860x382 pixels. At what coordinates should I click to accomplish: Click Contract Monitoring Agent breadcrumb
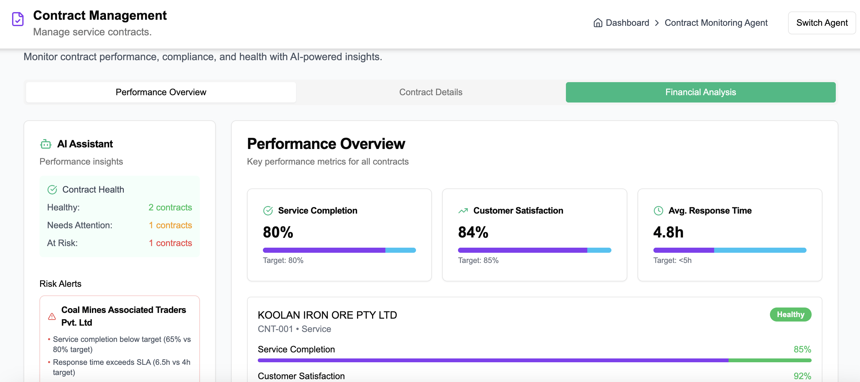(716, 23)
